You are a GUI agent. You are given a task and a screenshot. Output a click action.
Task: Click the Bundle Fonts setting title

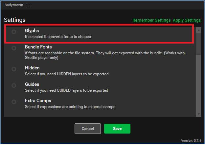tap(38, 47)
